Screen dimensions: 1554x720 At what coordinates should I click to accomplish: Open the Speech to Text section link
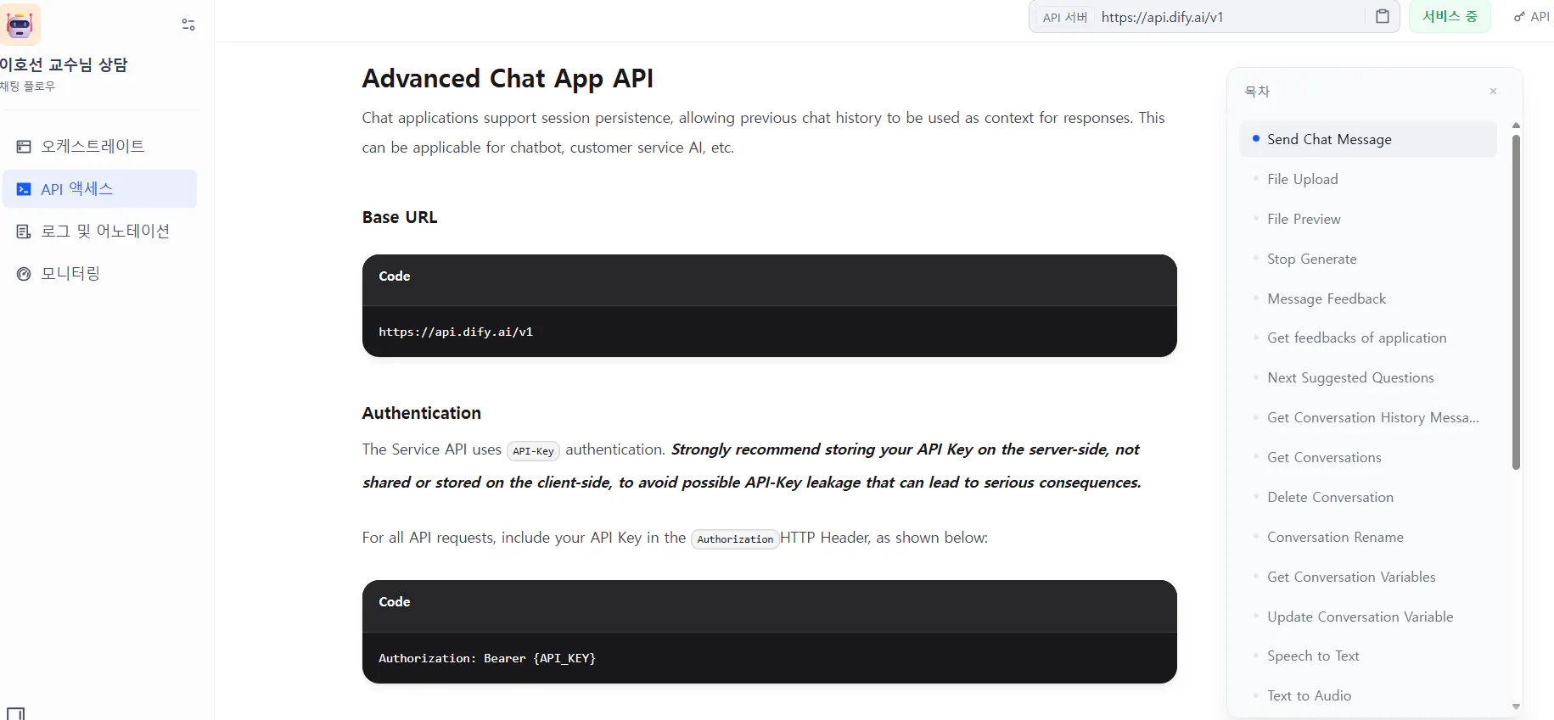tap(1313, 656)
